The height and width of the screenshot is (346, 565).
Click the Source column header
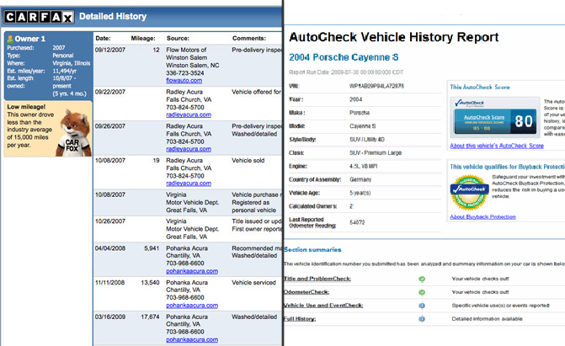click(x=178, y=38)
